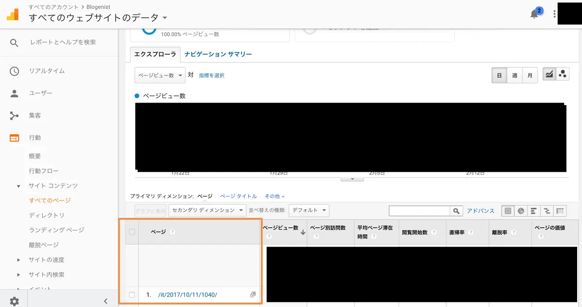
Task: Click the 指標を選択 link
Action: 211,76
